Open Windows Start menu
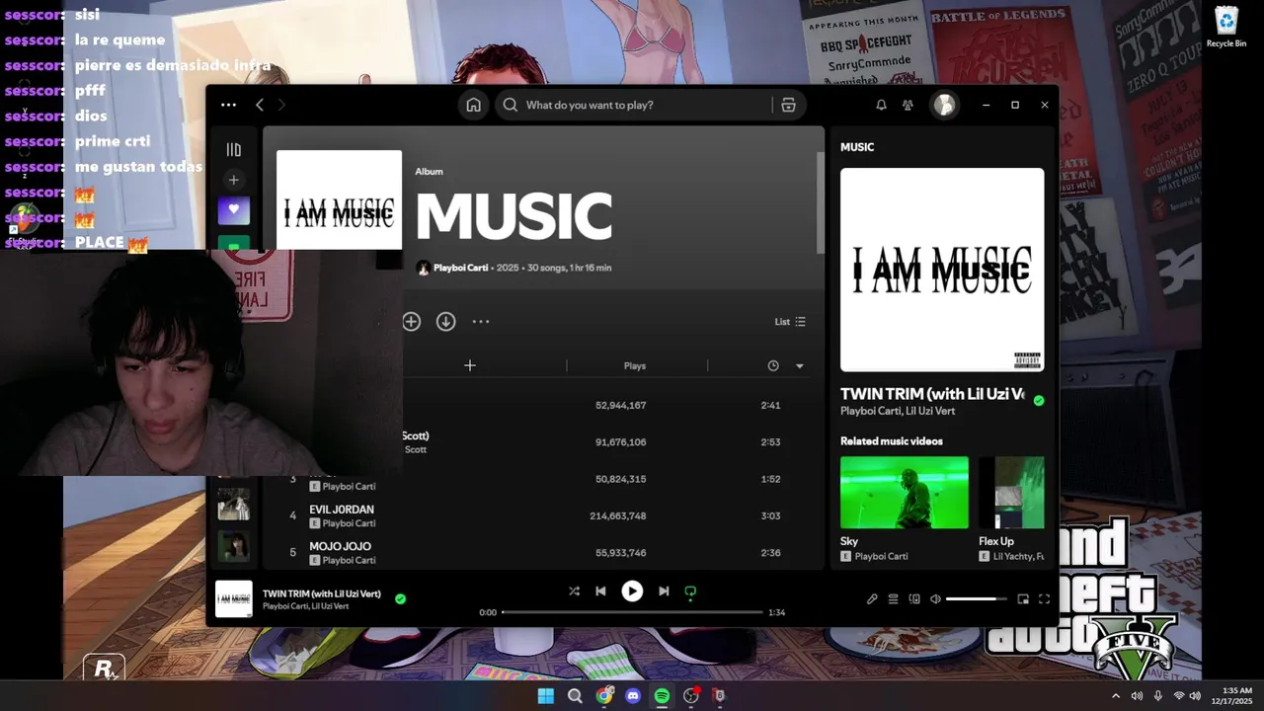This screenshot has height=711, width=1264. tap(545, 696)
